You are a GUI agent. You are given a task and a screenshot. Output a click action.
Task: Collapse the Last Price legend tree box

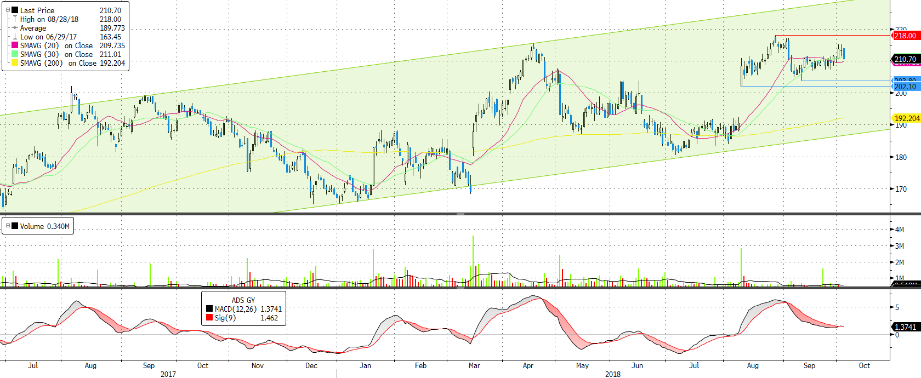click(8, 10)
